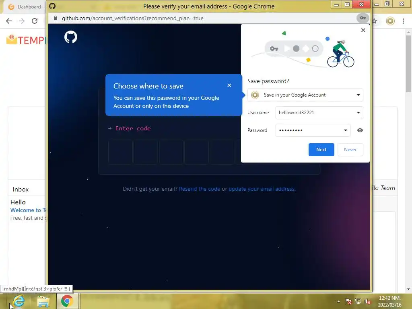
Task: Show hidden icons in the system tray
Action: coord(338,301)
